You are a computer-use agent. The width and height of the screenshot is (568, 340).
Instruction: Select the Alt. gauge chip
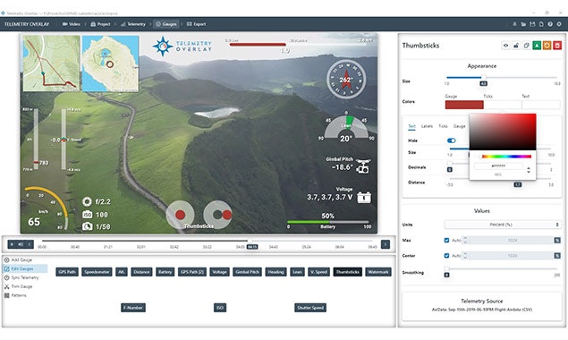click(122, 272)
